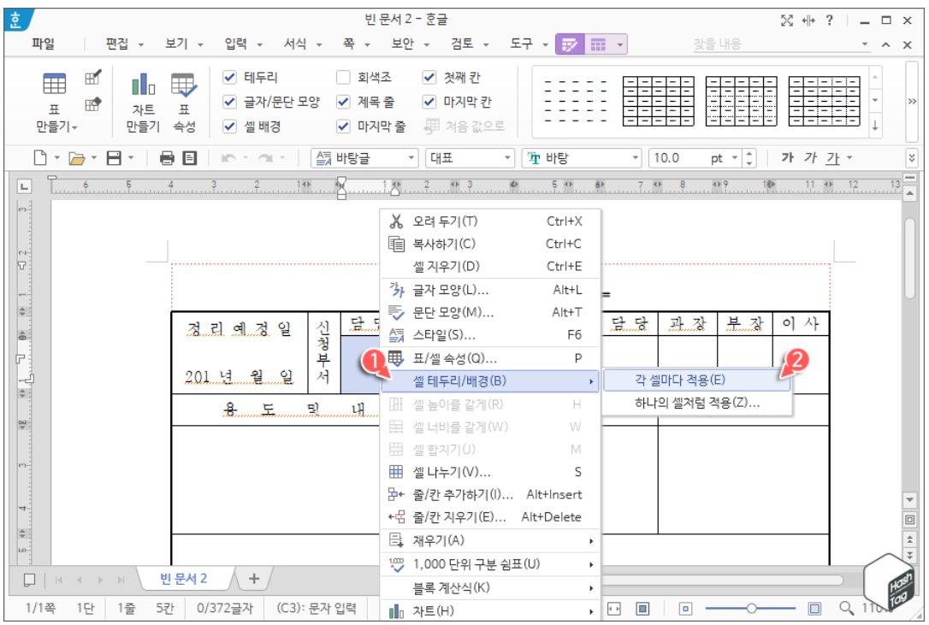Select the dashed-line table style thumbnail
929x625 pixels.
[x=576, y=101]
